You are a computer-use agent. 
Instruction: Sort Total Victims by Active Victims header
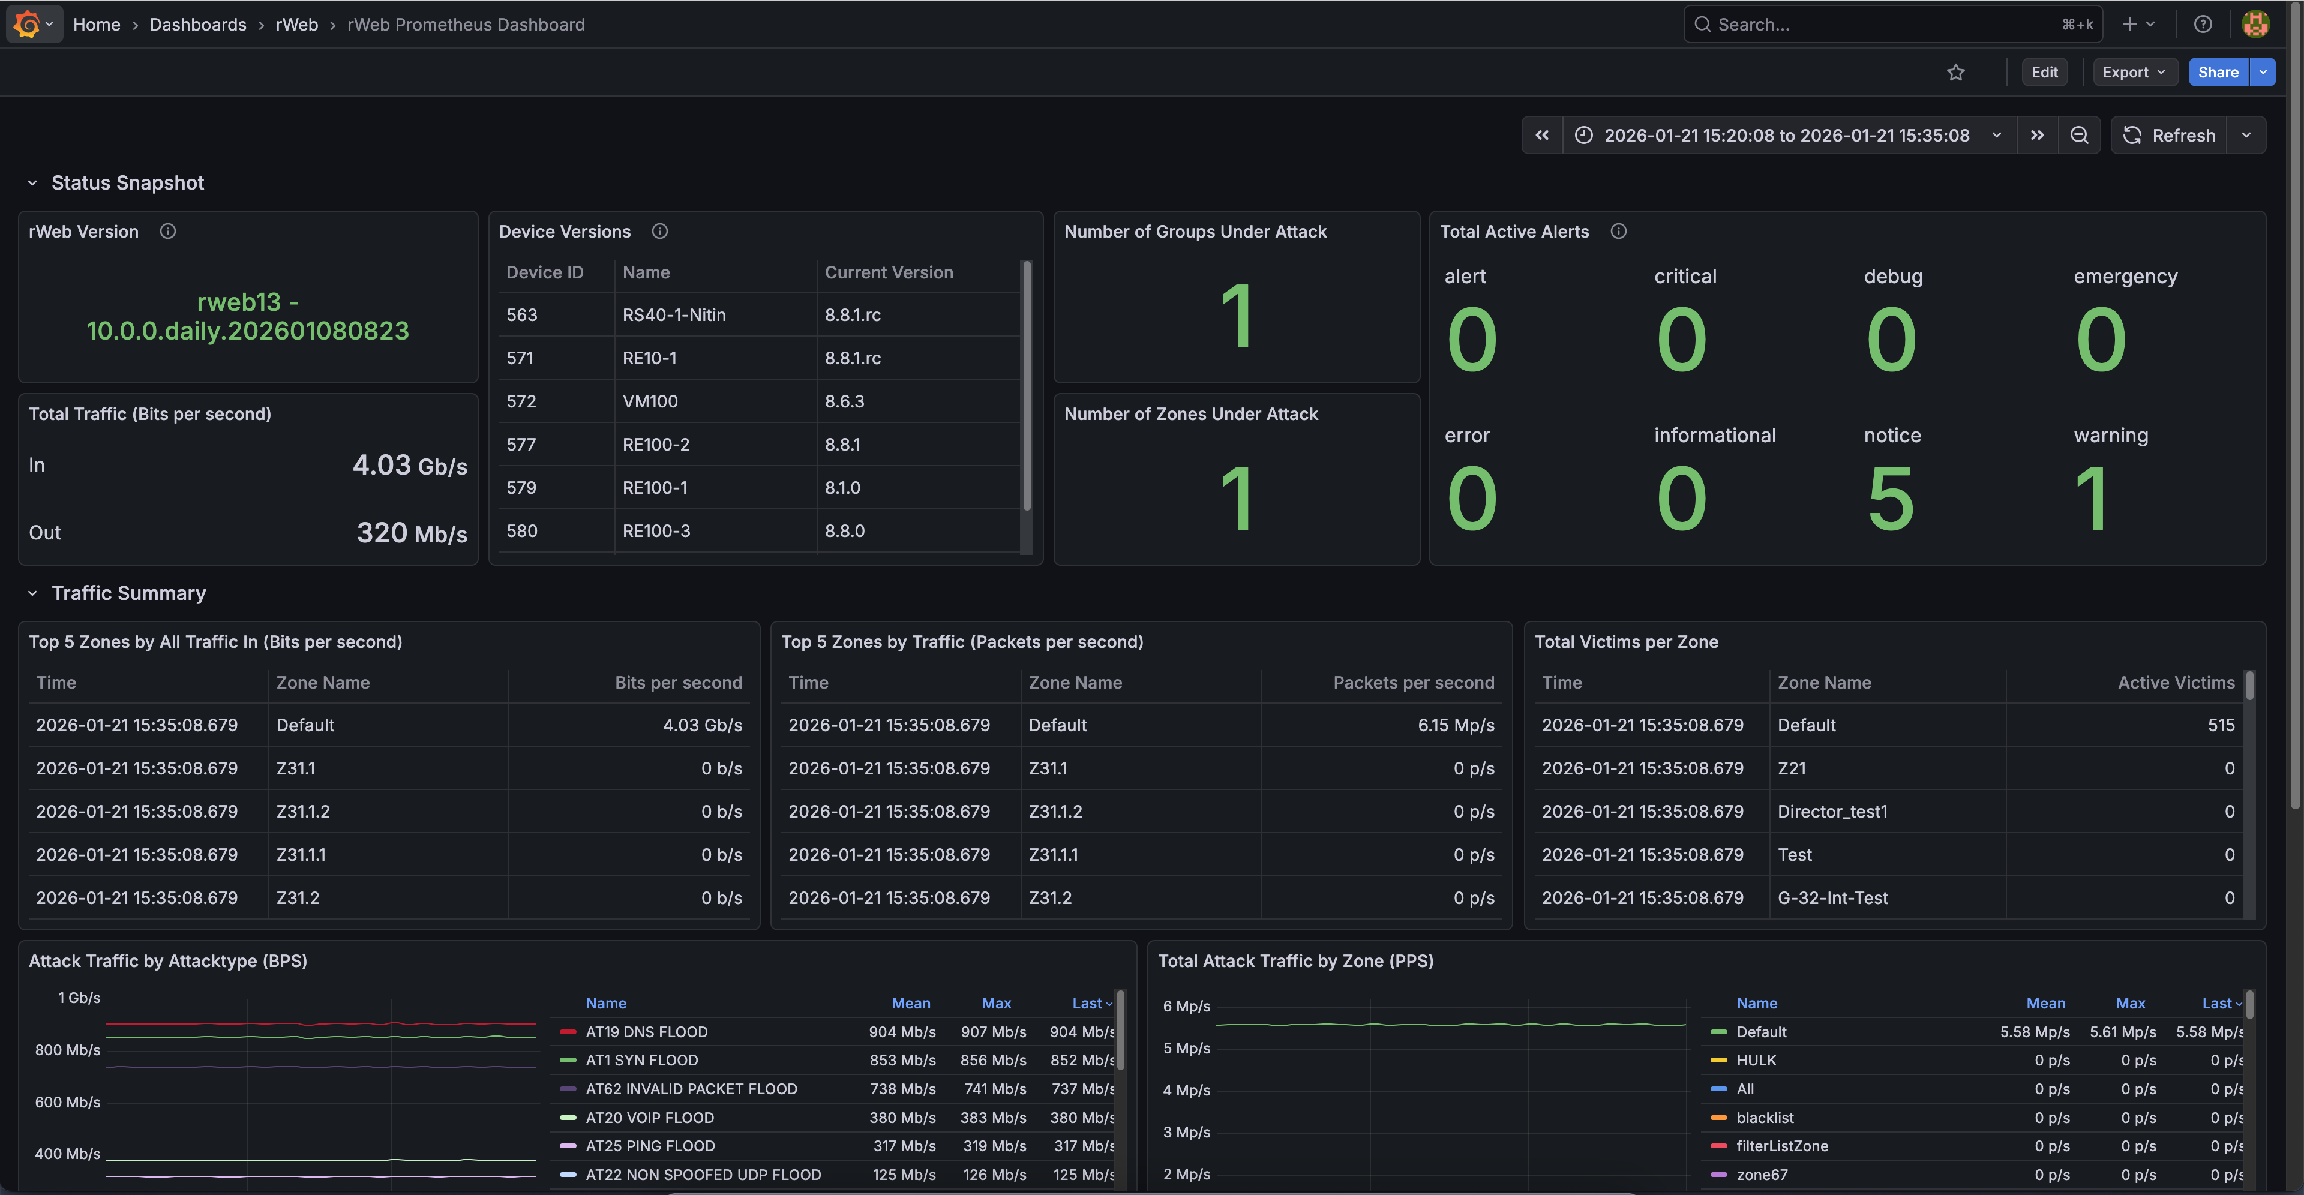(2175, 683)
